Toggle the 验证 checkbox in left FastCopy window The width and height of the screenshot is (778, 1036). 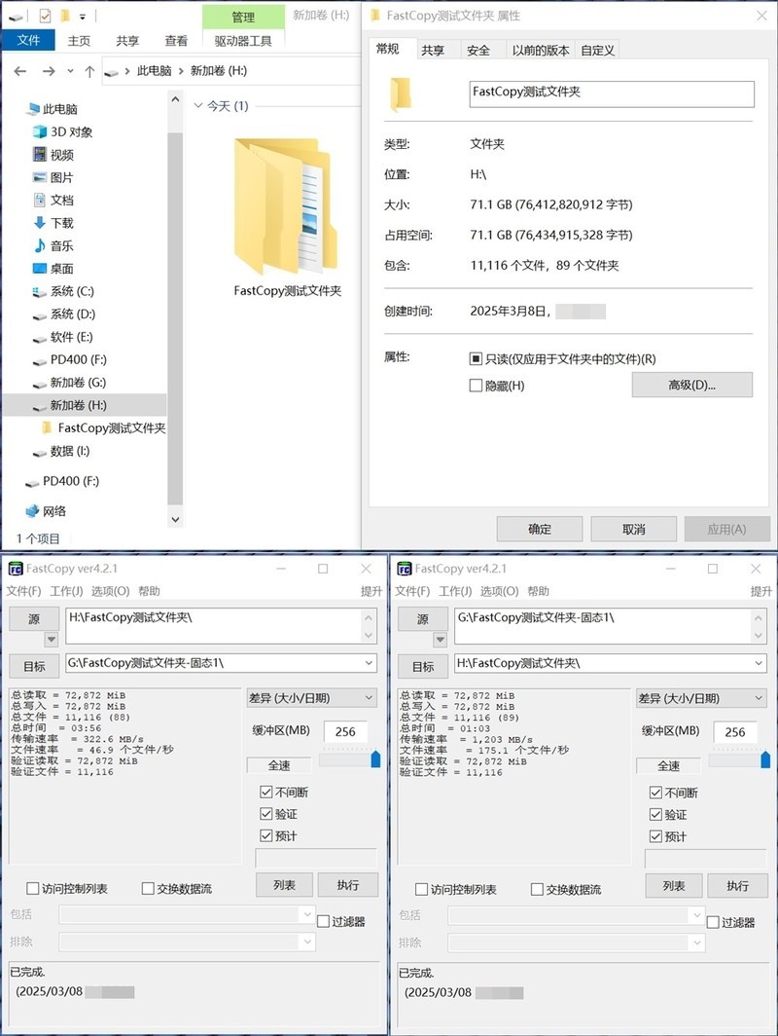pyautogui.click(x=265, y=815)
